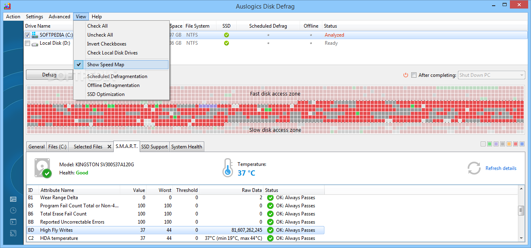
Task: Click SSD green check for Local Disk (D:)
Action: [227, 43]
